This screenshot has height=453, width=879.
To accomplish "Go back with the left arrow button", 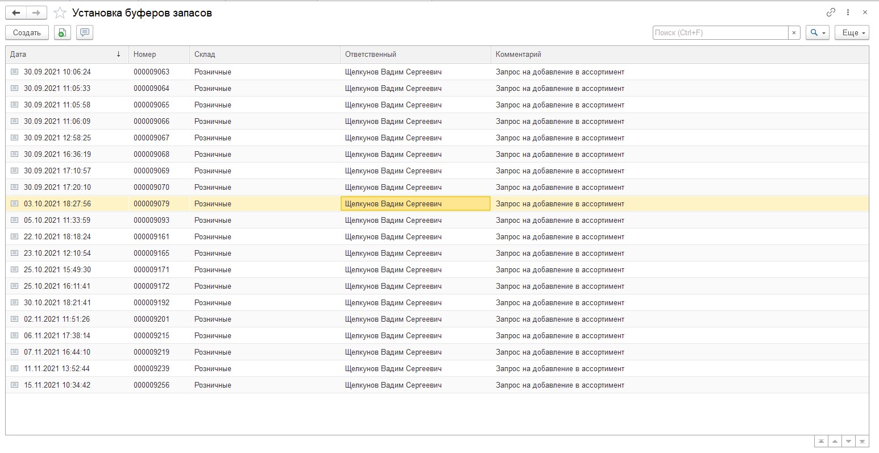I will (x=16, y=13).
